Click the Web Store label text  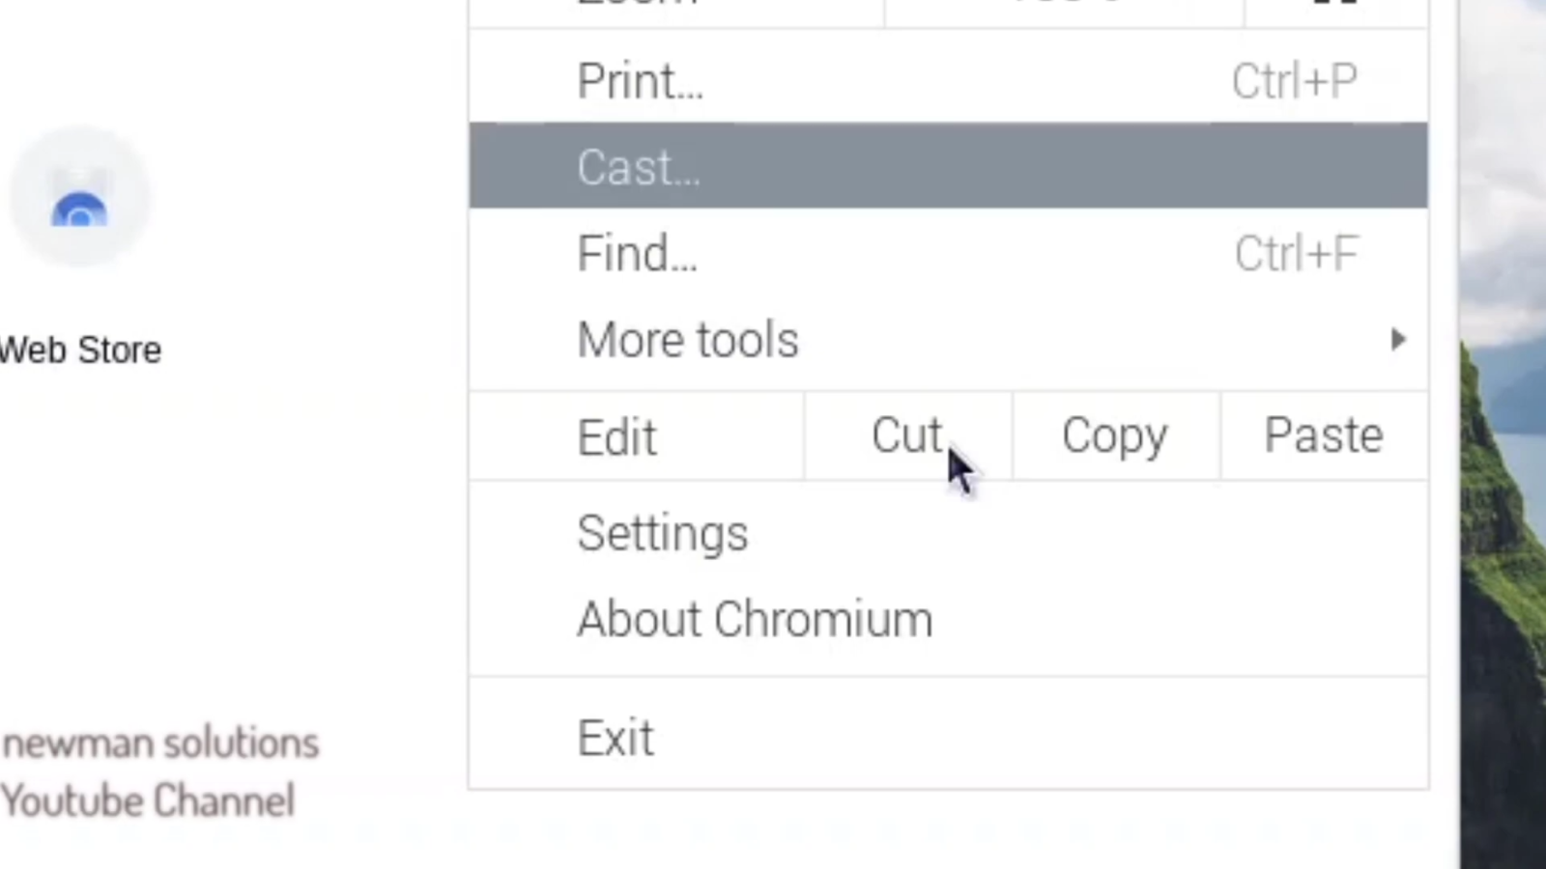point(80,350)
